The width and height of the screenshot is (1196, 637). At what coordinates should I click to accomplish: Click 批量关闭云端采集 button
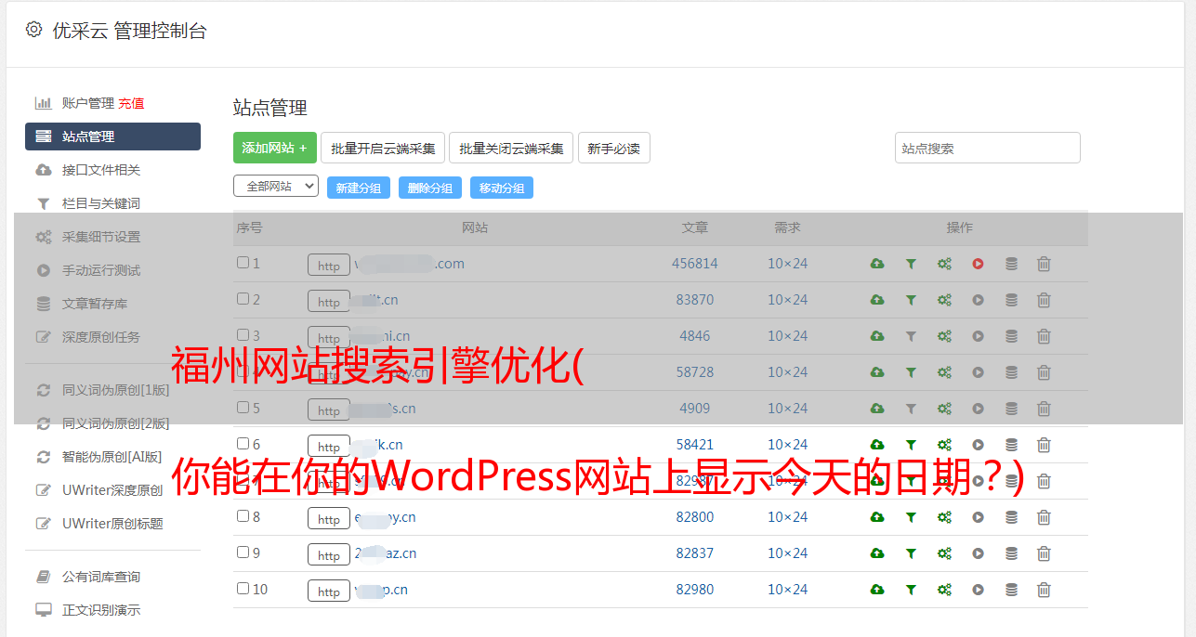click(x=511, y=148)
